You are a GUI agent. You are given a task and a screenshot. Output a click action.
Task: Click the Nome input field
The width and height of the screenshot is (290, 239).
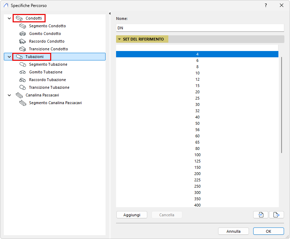tap(200, 28)
